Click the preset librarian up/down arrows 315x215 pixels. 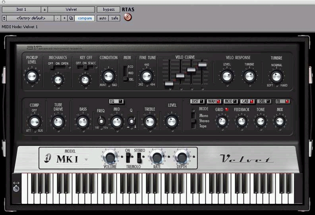click(4, 18)
